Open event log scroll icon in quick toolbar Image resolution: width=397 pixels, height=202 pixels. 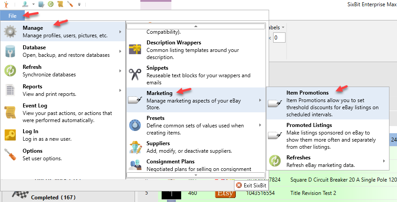point(60,4)
